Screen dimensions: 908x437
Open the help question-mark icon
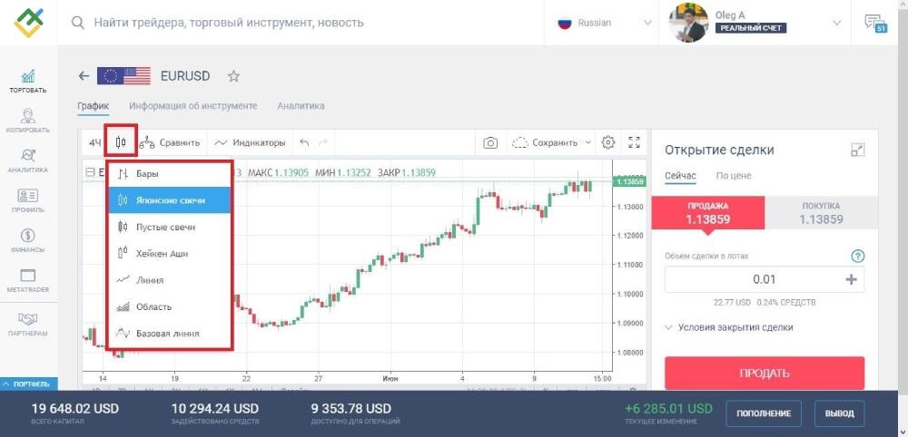point(858,256)
